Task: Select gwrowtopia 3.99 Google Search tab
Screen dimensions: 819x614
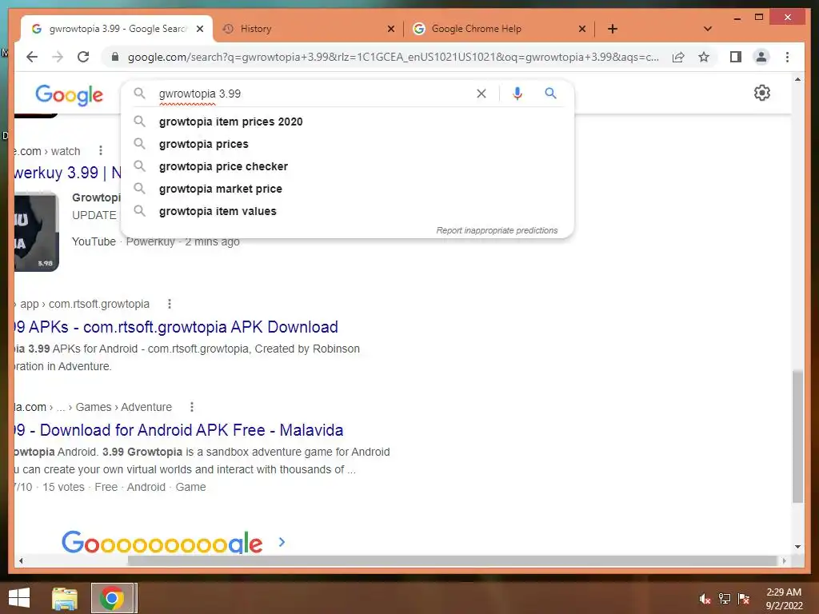Action: 117,29
